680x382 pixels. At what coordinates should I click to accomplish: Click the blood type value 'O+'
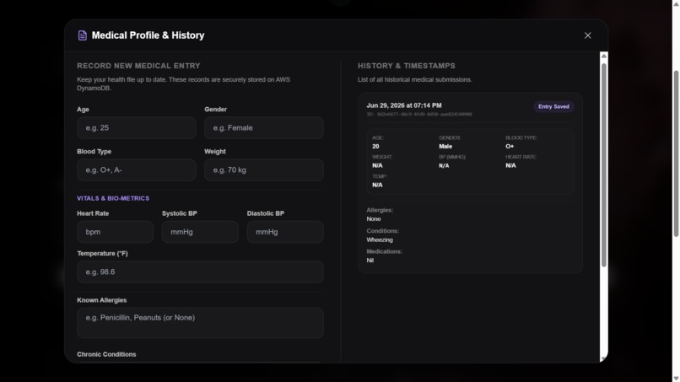tap(510, 147)
